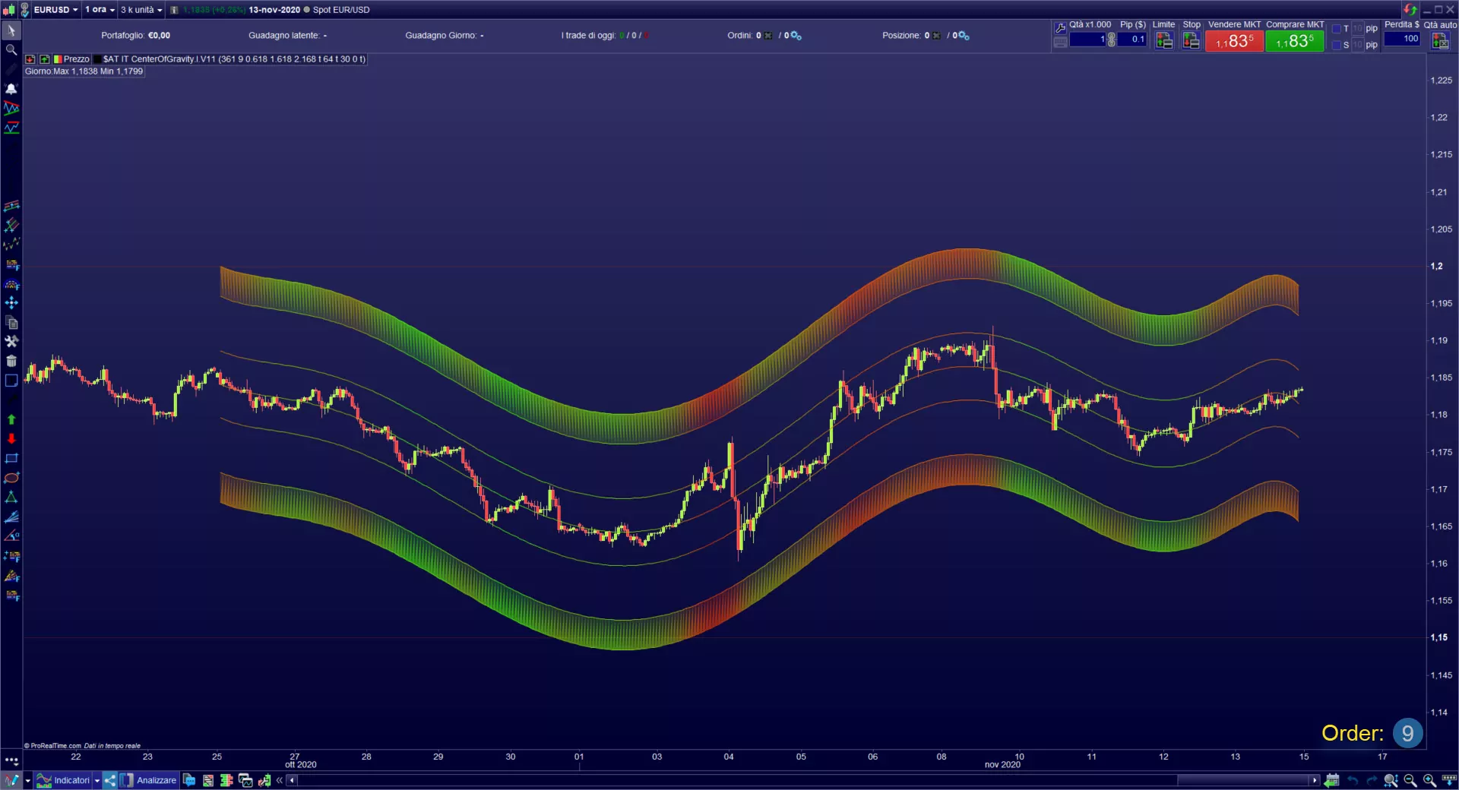This screenshot has height=790, width=1459.
Task: Click the scroll left arrow on time scrollbar
Action: [292, 780]
